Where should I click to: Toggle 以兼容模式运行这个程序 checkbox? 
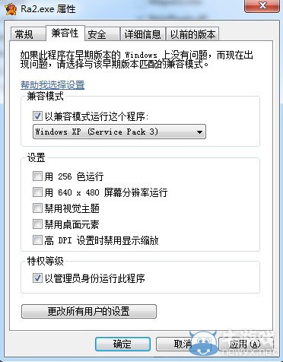pyautogui.click(x=37, y=116)
